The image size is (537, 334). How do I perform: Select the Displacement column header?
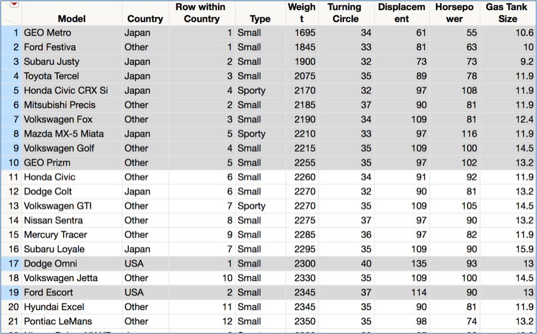coord(402,12)
